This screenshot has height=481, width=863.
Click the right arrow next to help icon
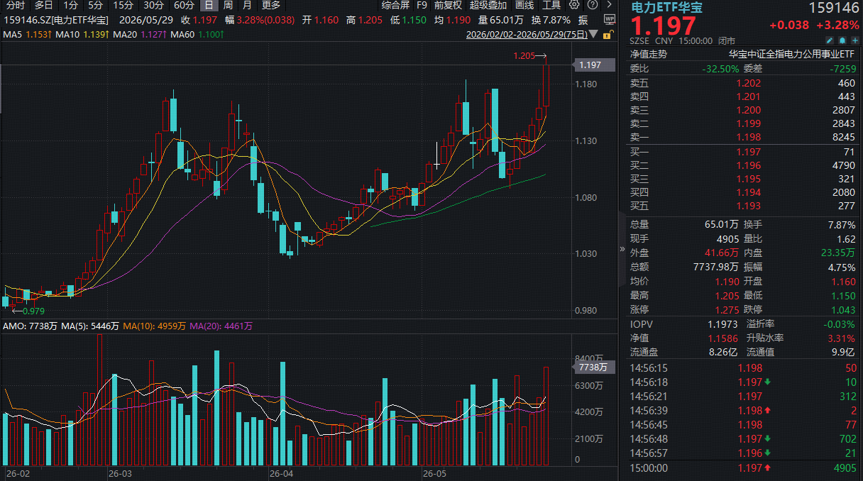click(608, 5)
